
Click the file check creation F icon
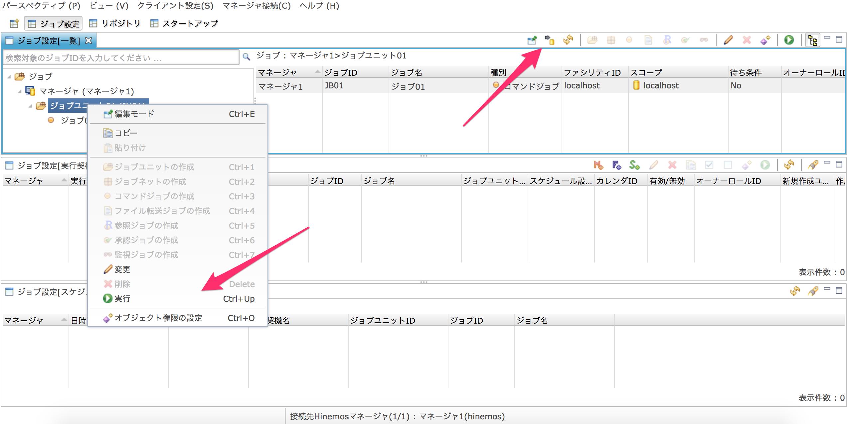[x=616, y=165]
